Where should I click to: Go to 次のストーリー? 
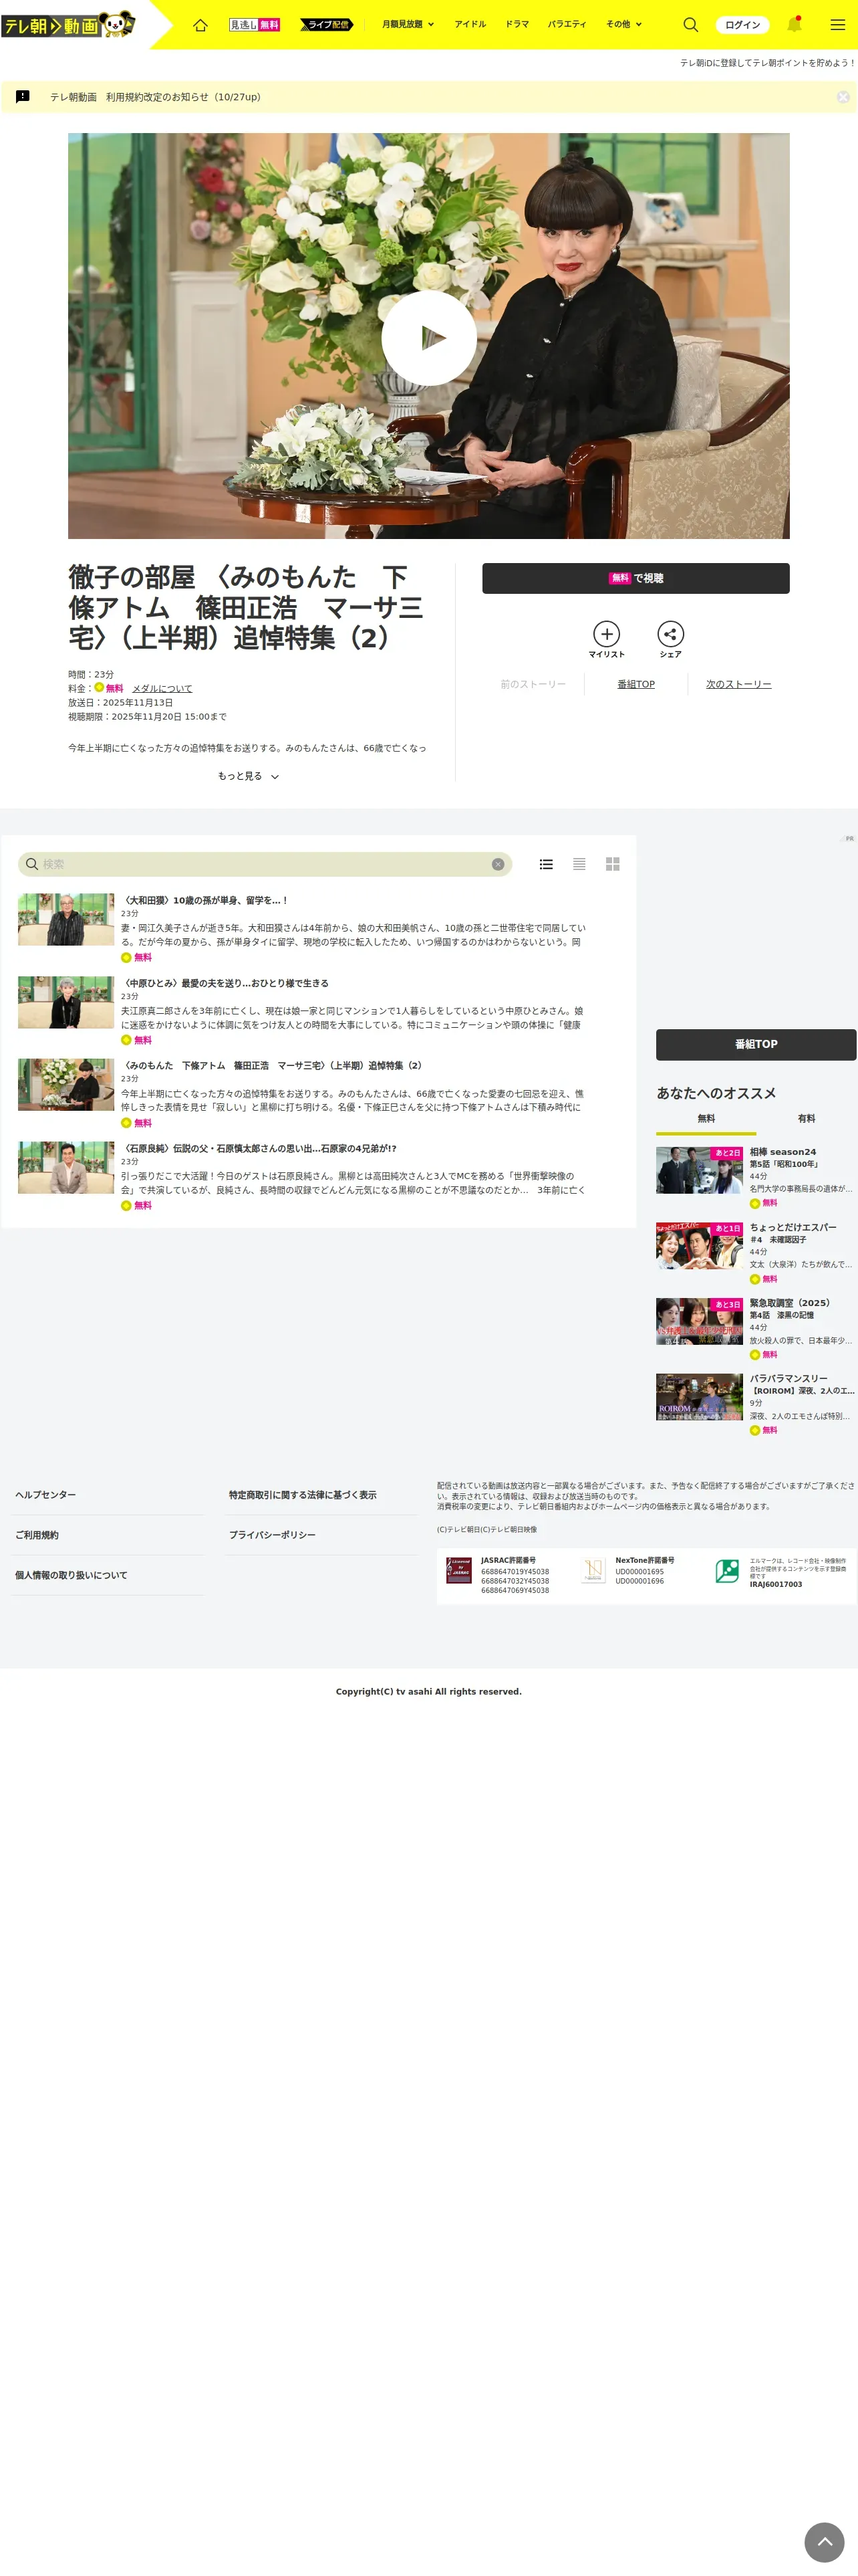(738, 684)
